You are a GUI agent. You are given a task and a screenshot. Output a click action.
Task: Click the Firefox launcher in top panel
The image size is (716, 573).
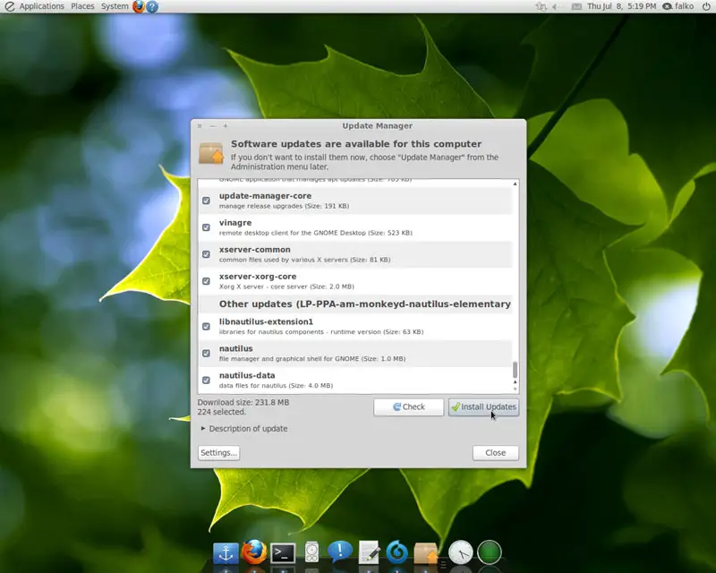pos(139,6)
